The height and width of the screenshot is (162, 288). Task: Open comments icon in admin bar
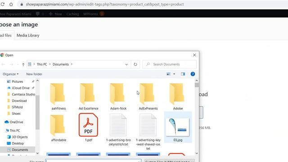(40, 14)
